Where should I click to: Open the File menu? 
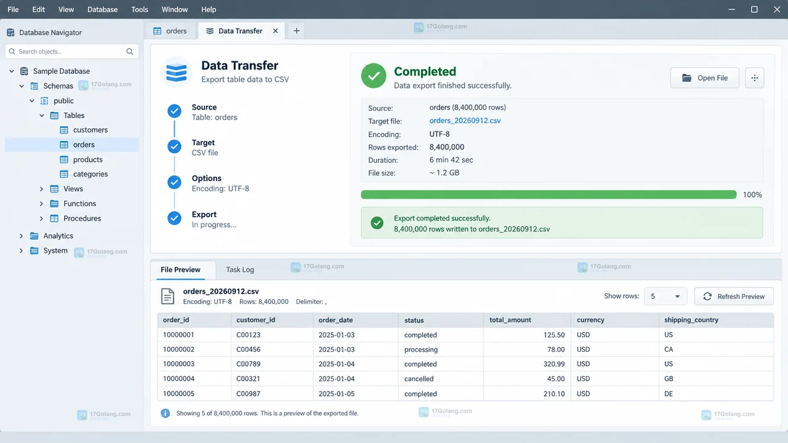(13, 9)
